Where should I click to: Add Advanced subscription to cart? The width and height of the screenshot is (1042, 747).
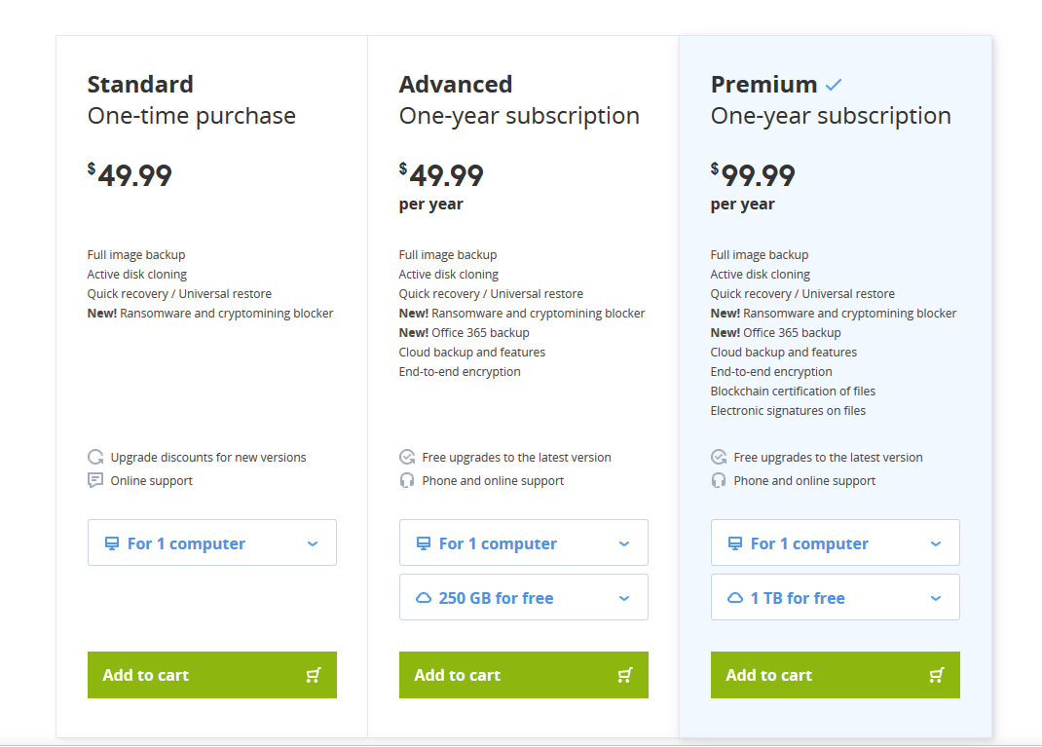(x=524, y=675)
